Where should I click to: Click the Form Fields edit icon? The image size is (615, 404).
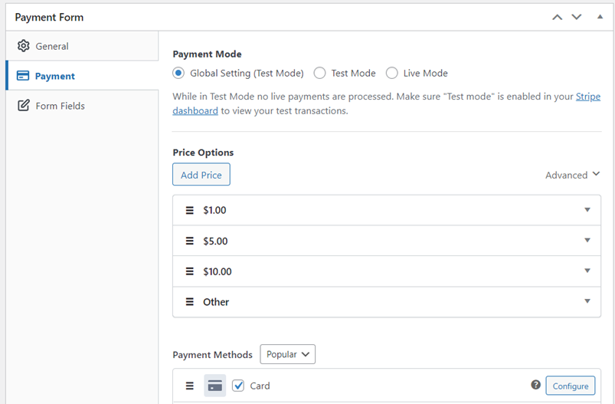tap(24, 105)
